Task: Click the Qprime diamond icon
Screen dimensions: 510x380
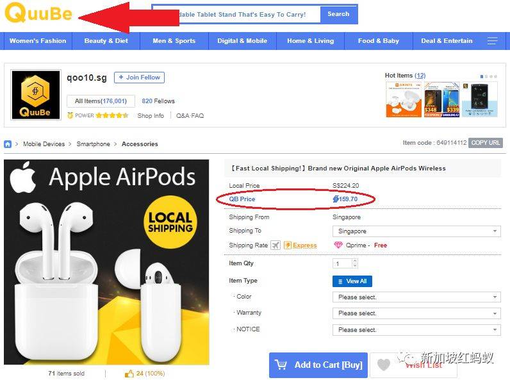Action: point(338,245)
